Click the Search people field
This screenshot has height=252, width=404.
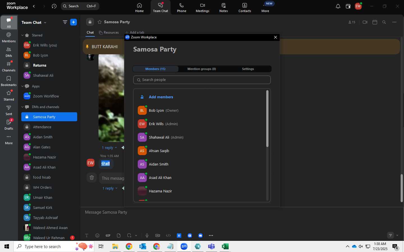[x=202, y=80]
